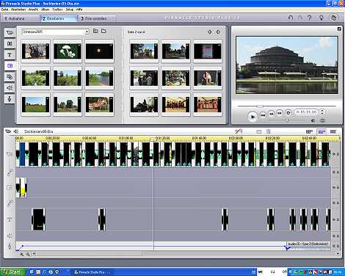
Task: Go to next album page arrow
Action: tap(218, 32)
